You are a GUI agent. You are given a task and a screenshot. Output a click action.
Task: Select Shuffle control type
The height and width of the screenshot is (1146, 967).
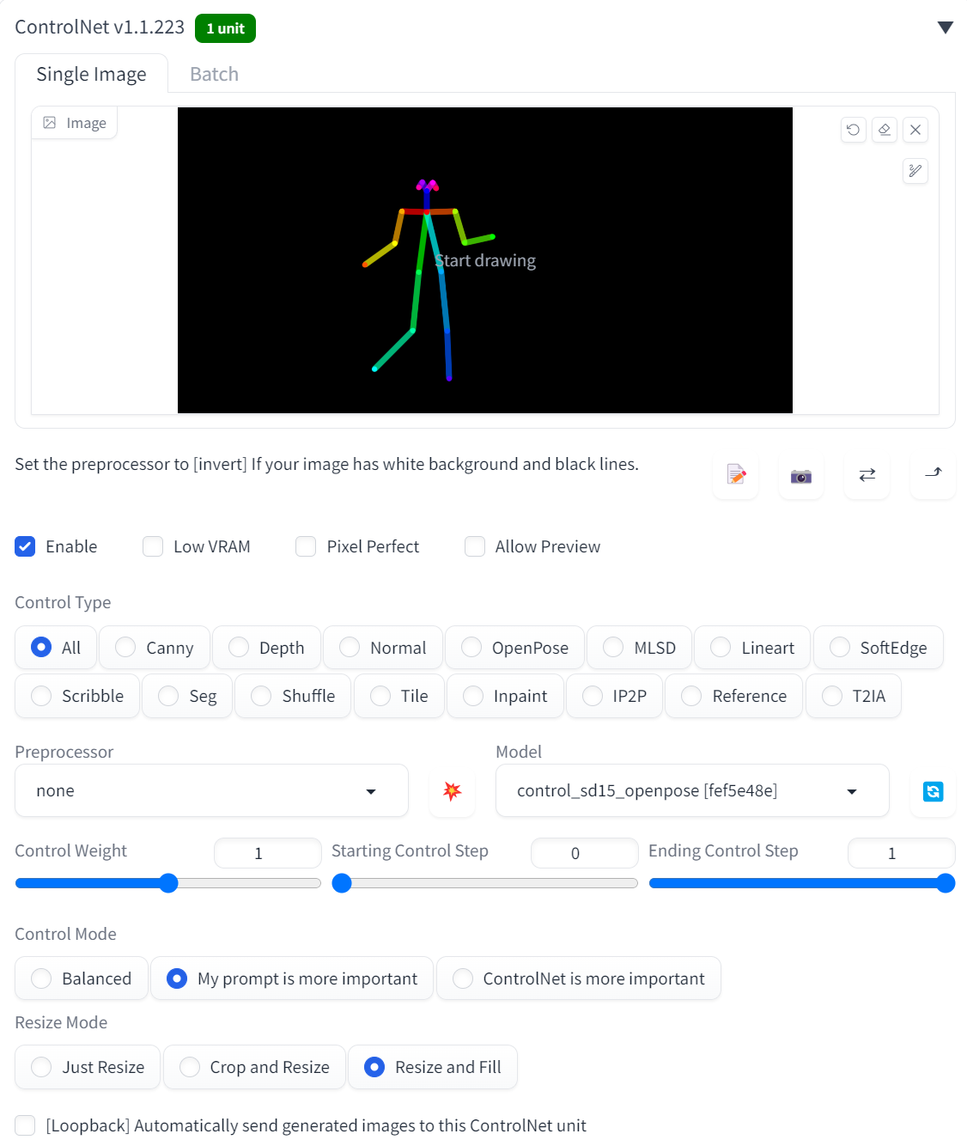(x=293, y=696)
